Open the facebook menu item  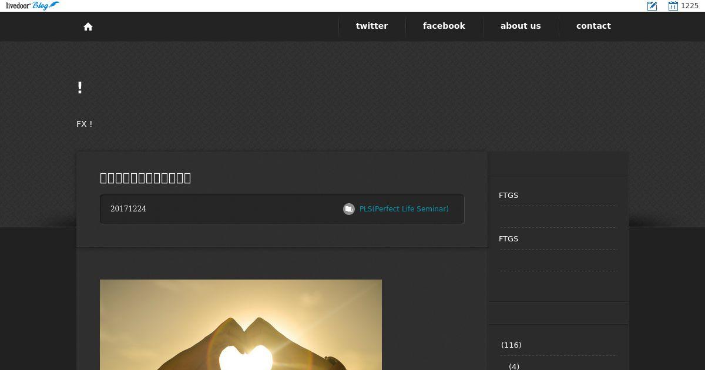(444, 26)
